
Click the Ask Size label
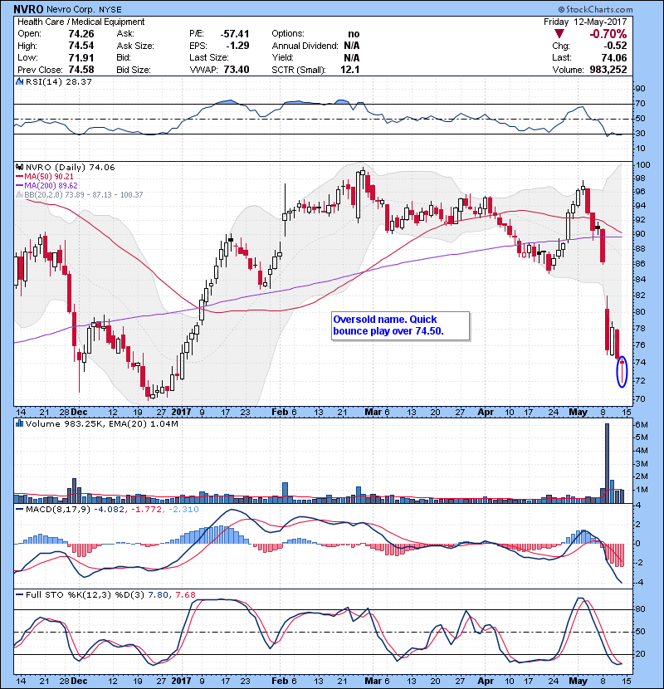click(135, 46)
